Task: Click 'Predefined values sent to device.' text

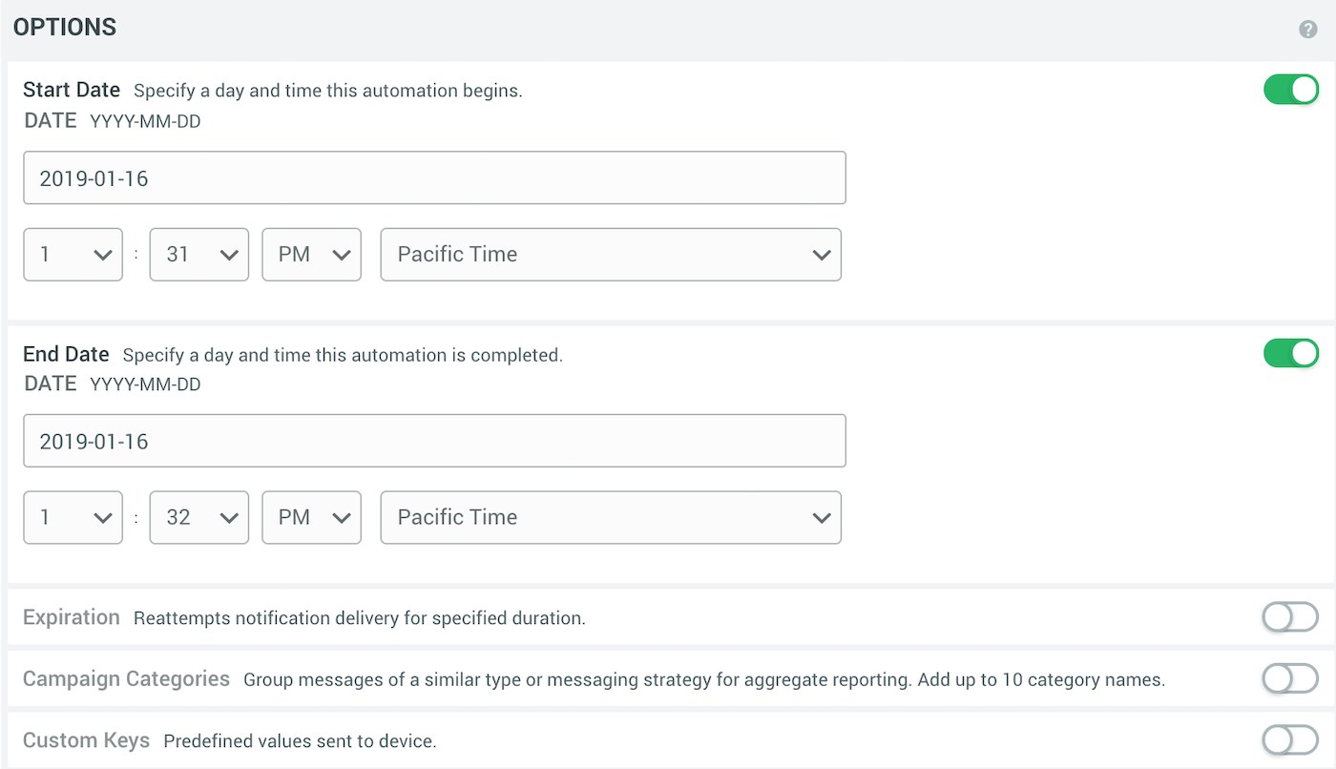Action: point(301,740)
